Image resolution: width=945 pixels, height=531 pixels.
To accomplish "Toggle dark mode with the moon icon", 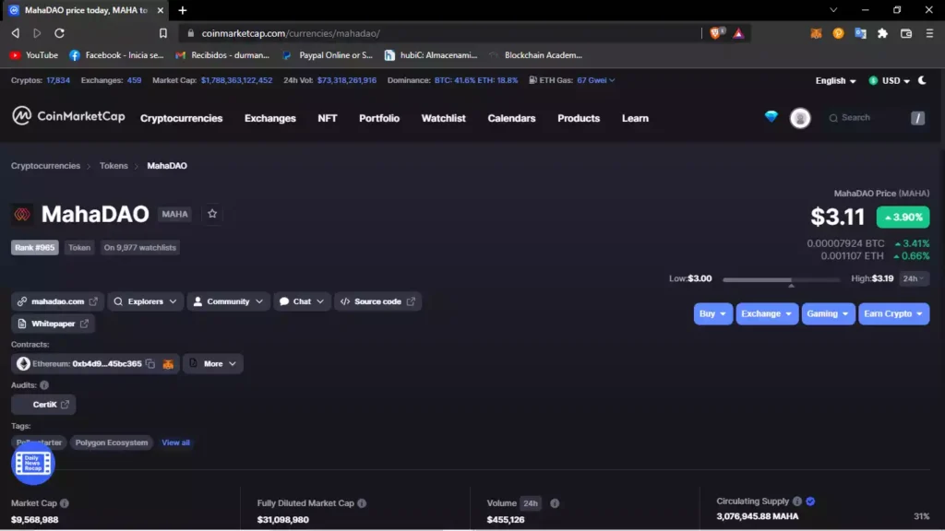I will coord(922,80).
